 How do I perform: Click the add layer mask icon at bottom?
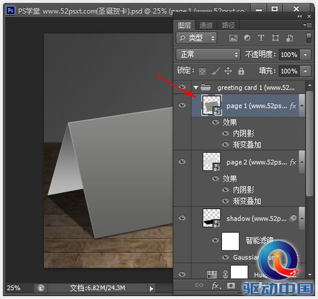(231, 285)
